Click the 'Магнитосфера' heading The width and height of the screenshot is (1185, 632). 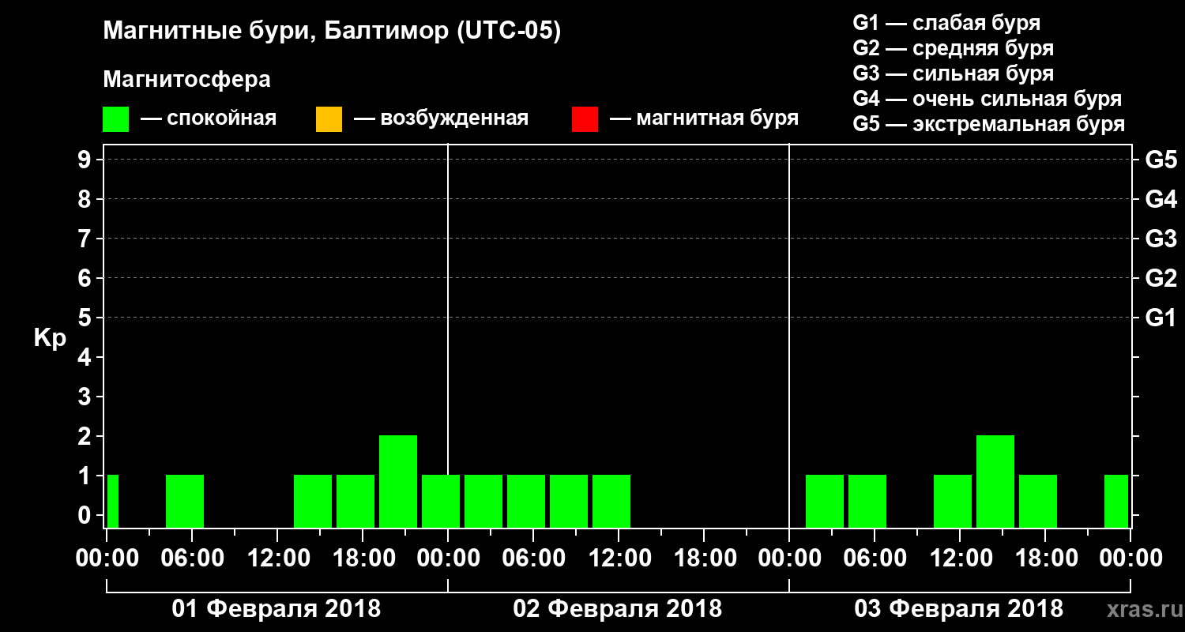187,80
